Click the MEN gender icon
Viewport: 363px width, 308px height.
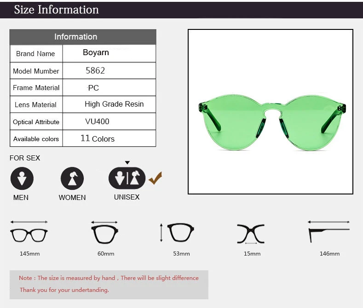point(22,178)
